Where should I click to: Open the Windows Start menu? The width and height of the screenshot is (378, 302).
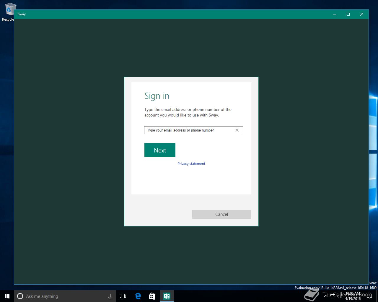pyautogui.click(x=7, y=296)
